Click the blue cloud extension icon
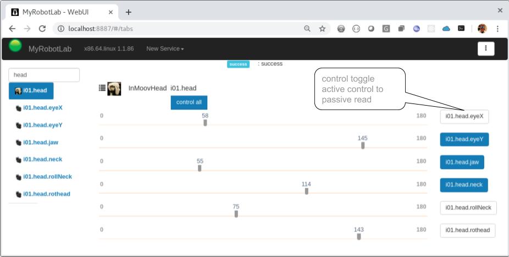This screenshot has height=257, width=509. tap(446, 29)
